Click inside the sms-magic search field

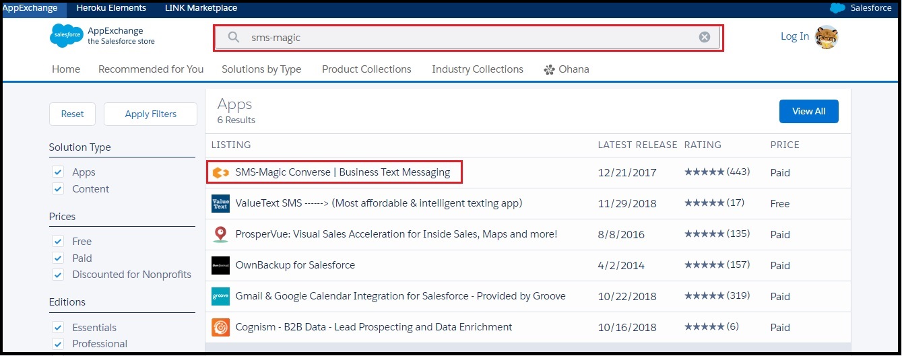click(468, 38)
